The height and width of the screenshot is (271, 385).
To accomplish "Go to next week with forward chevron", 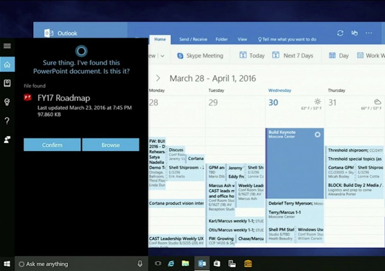I will coord(158,79).
